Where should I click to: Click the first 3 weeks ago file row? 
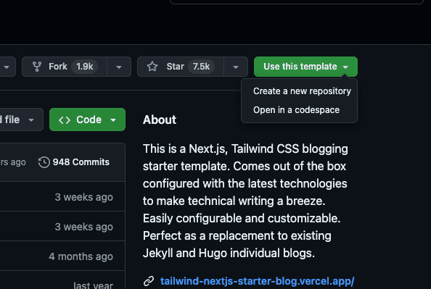click(62, 196)
